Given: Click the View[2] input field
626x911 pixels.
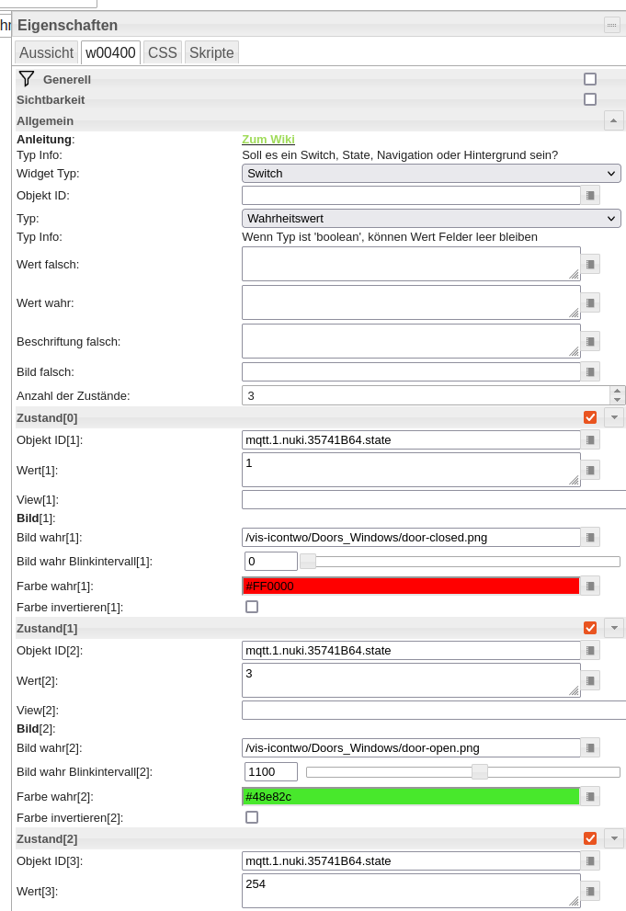Looking at the screenshot, I should point(434,710).
